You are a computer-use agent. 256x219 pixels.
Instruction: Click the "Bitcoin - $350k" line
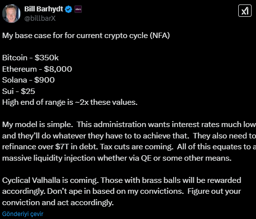click(x=30, y=58)
